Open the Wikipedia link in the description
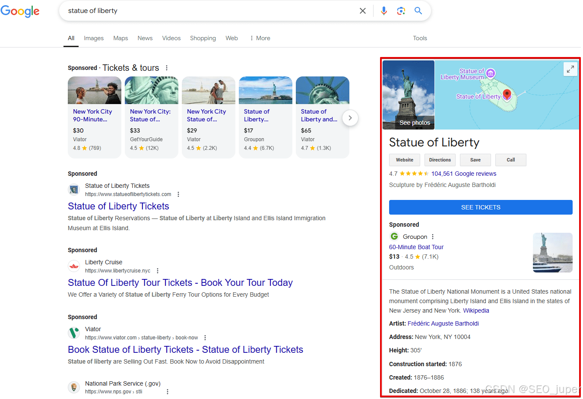The height and width of the screenshot is (399, 583). [476, 310]
